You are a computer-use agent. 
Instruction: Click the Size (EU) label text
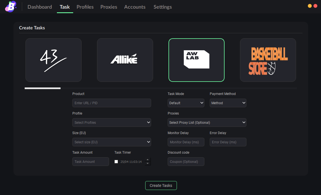click(x=79, y=133)
